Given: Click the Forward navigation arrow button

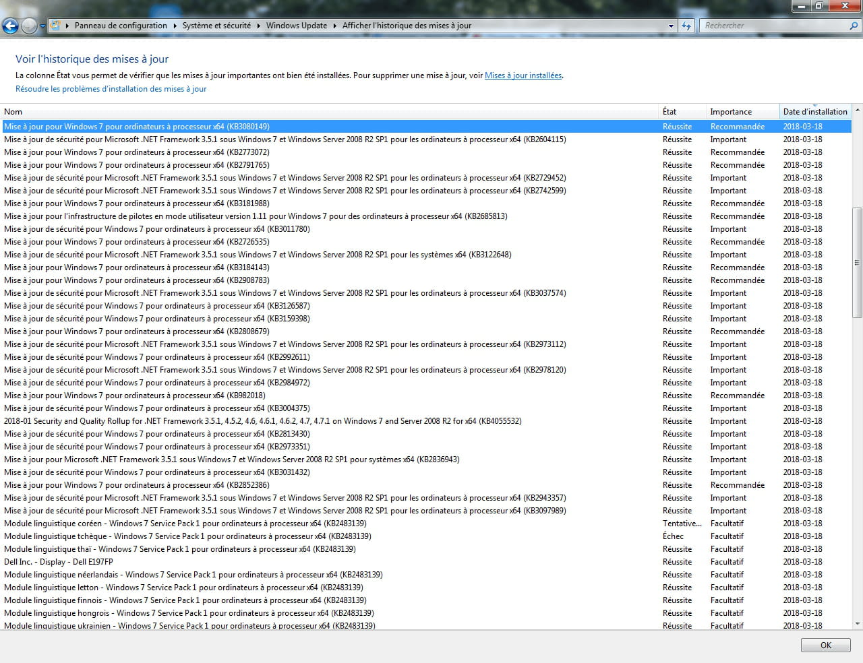Looking at the screenshot, I should click(x=29, y=26).
